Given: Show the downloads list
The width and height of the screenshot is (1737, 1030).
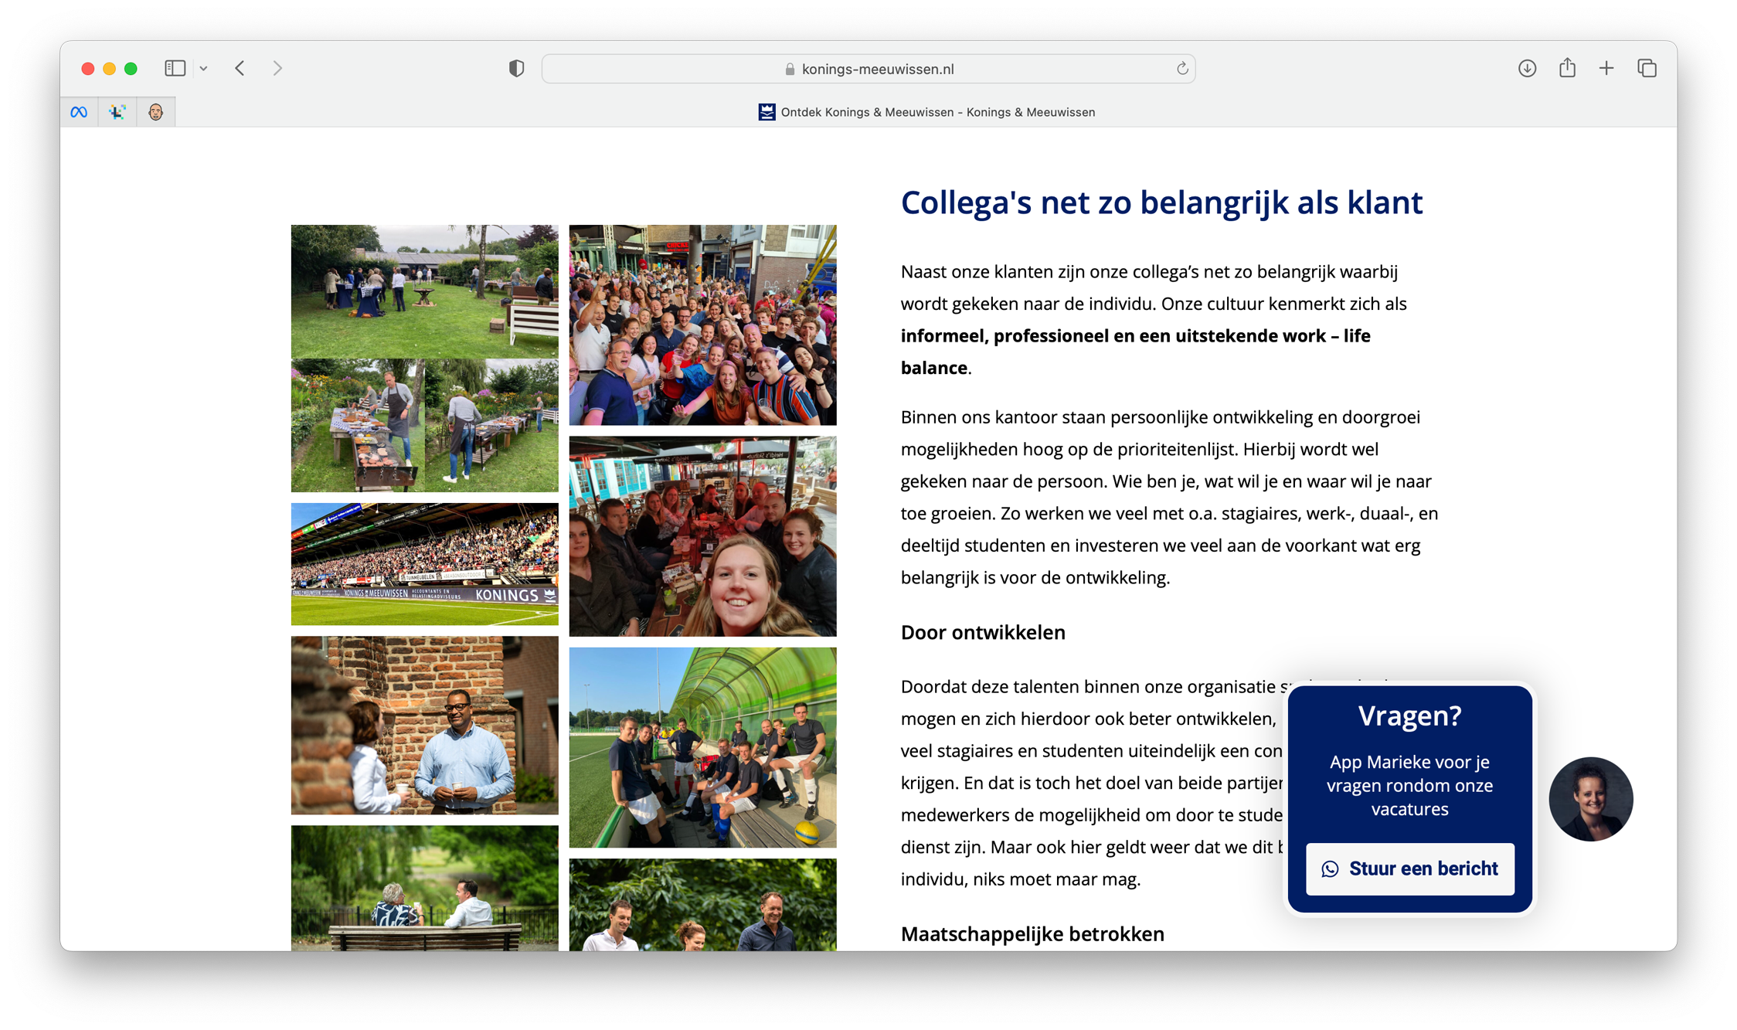Looking at the screenshot, I should tap(1527, 68).
